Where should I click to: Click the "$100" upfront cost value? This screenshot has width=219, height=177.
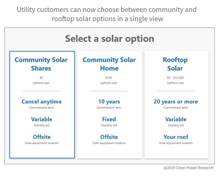109,78
